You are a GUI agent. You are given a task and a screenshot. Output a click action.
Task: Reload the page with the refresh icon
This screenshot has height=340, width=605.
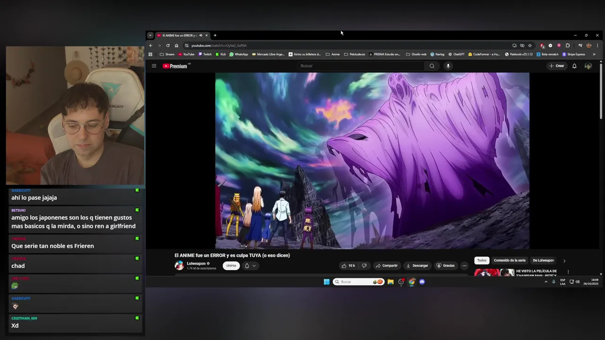point(168,45)
